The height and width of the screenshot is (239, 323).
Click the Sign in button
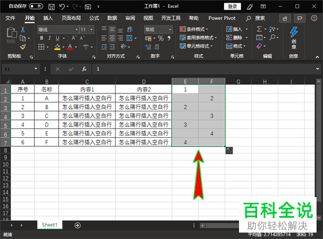233,6
